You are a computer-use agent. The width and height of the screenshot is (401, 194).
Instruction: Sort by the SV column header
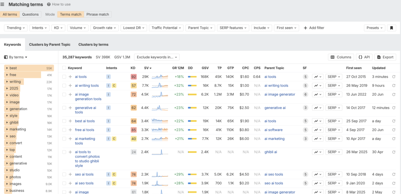(148, 68)
